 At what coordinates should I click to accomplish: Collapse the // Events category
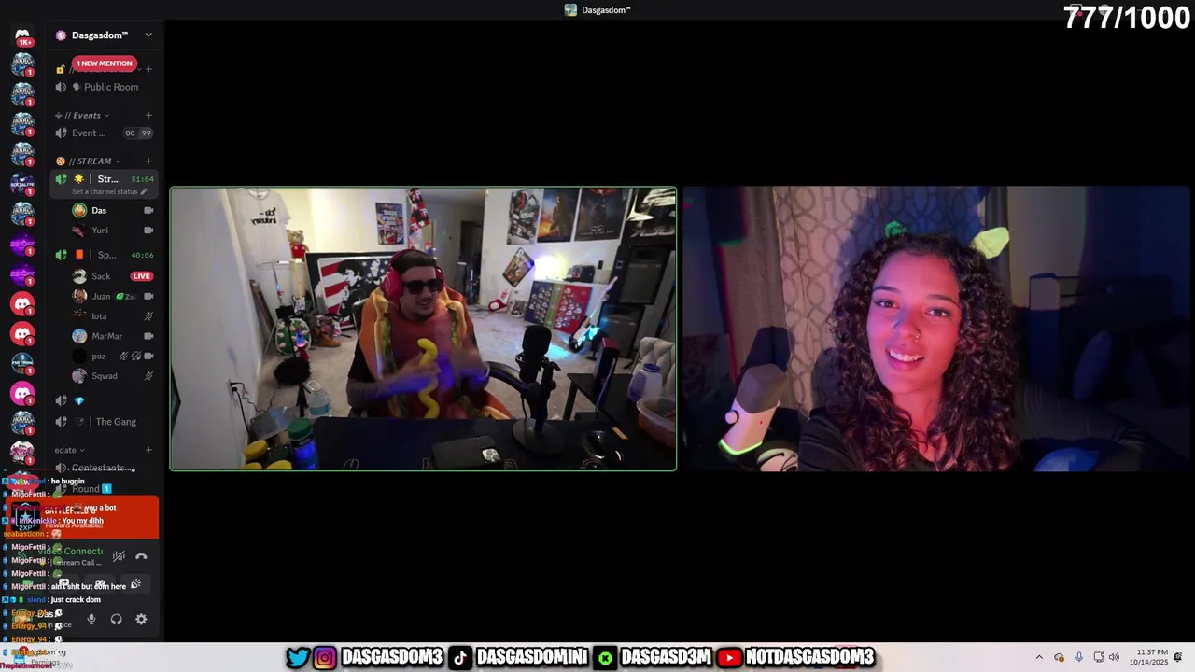click(x=84, y=116)
